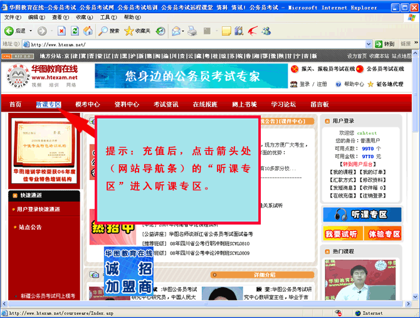
Task: Click the 在线充值 link
Action: click(343, 196)
